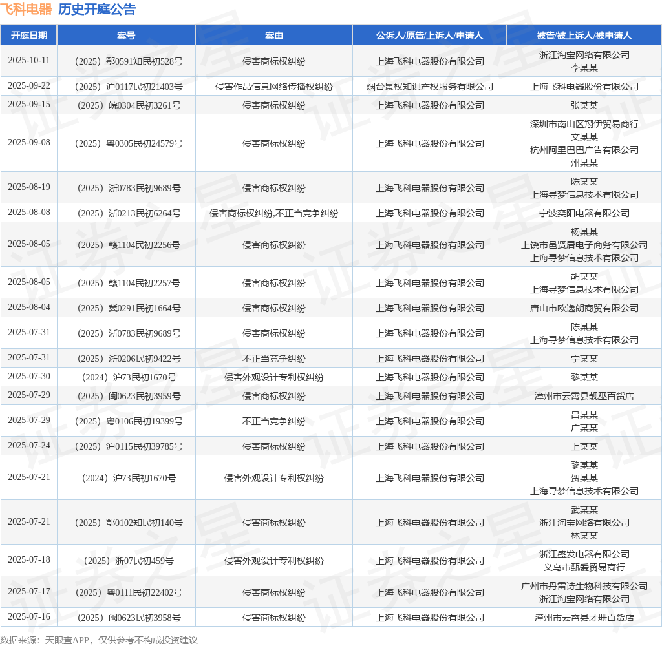This screenshot has width=662, height=646.
Task: Select case number "粤0111民初22402号"
Action: click(x=129, y=592)
